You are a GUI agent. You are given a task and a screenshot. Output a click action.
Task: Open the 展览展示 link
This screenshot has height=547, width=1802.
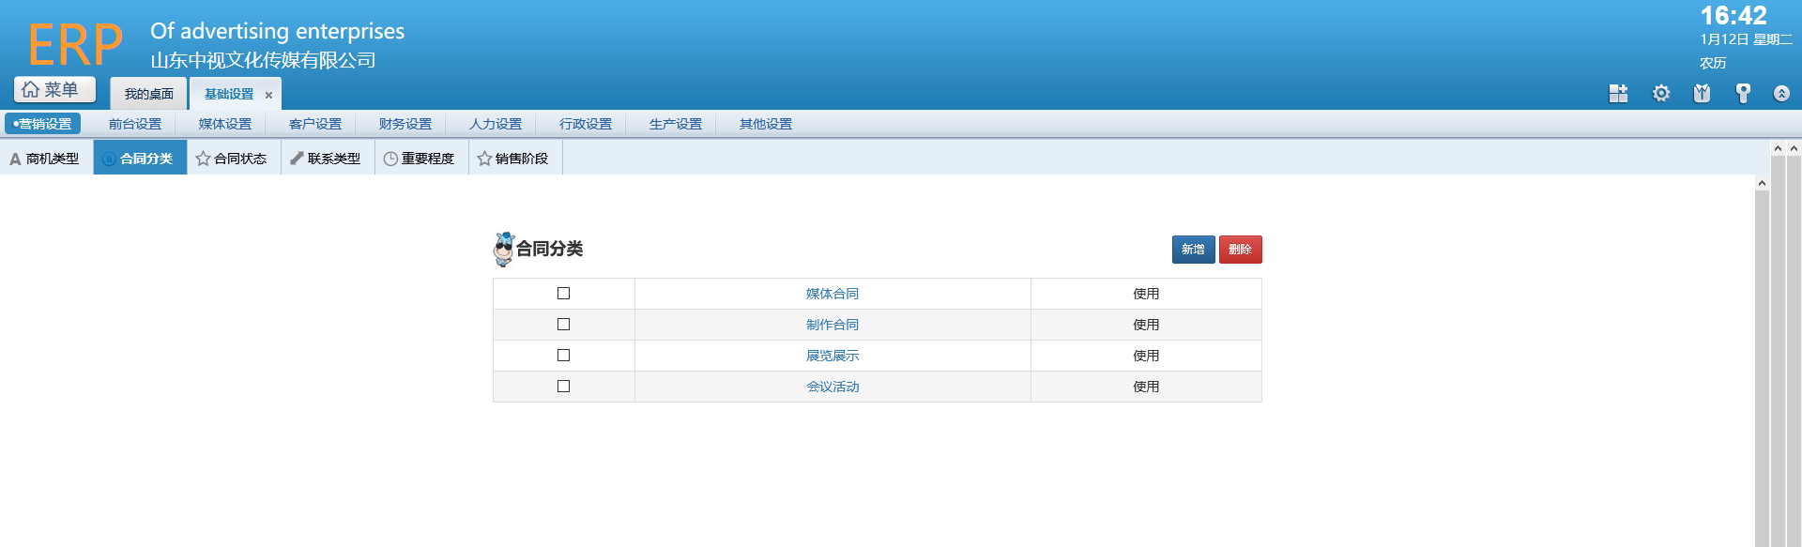[x=832, y=356]
